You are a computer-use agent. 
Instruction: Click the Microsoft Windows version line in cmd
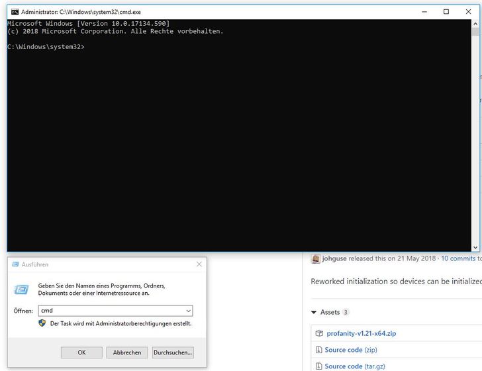coord(89,24)
